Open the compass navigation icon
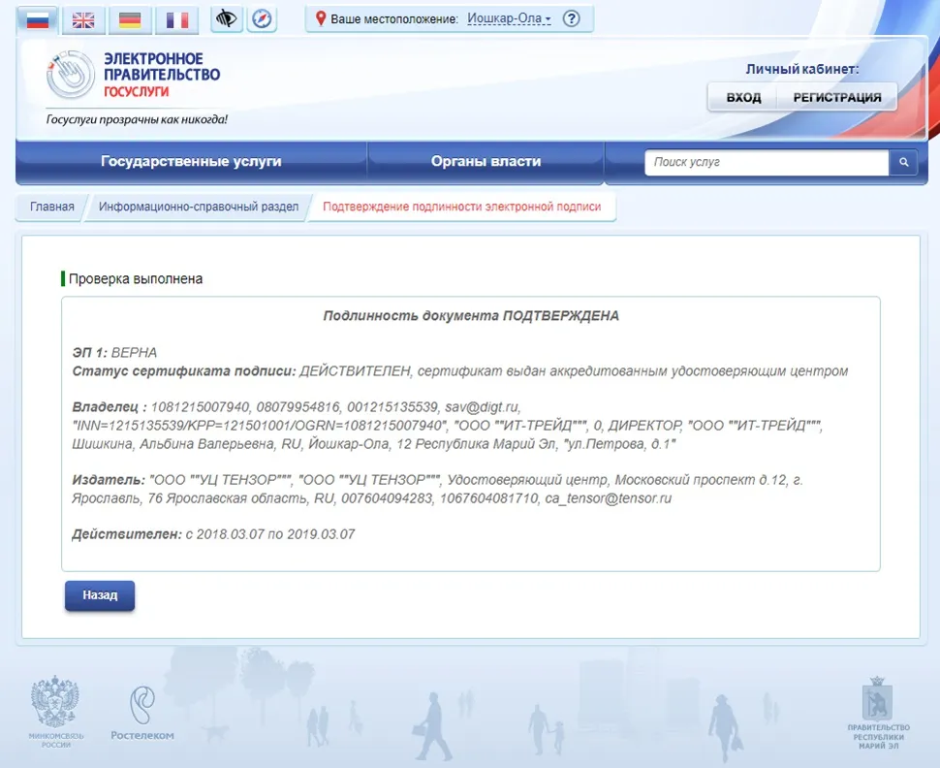The height and width of the screenshot is (768, 940). click(x=262, y=19)
